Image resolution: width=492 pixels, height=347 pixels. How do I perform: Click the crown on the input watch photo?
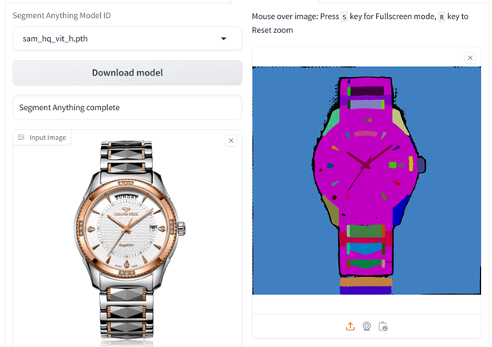click(185, 229)
